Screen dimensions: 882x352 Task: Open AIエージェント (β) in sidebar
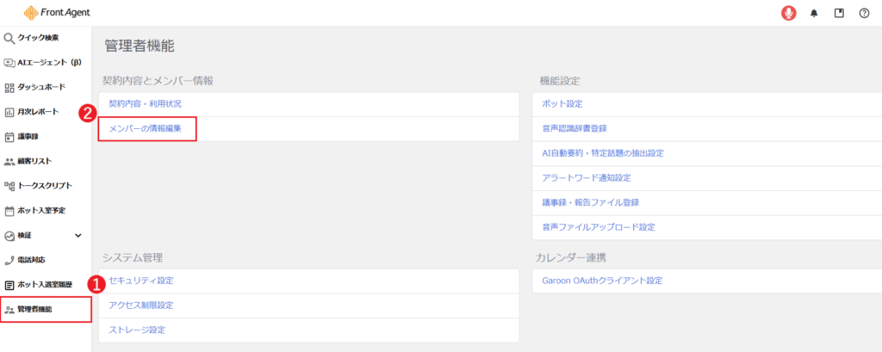point(48,62)
